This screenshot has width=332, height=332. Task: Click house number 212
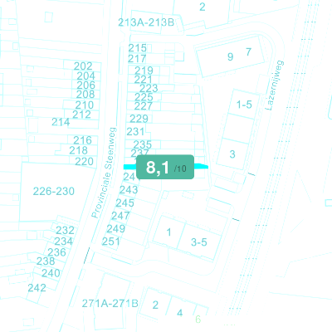point(81,115)
